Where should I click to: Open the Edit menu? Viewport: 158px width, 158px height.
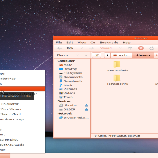click(70, 43)
